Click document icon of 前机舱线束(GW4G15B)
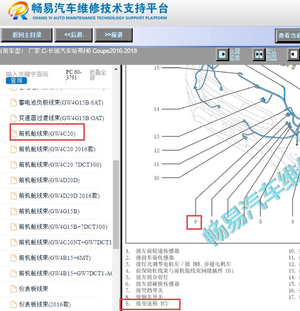The height and width of the screenshot is (311, 300). coord(14,211)
